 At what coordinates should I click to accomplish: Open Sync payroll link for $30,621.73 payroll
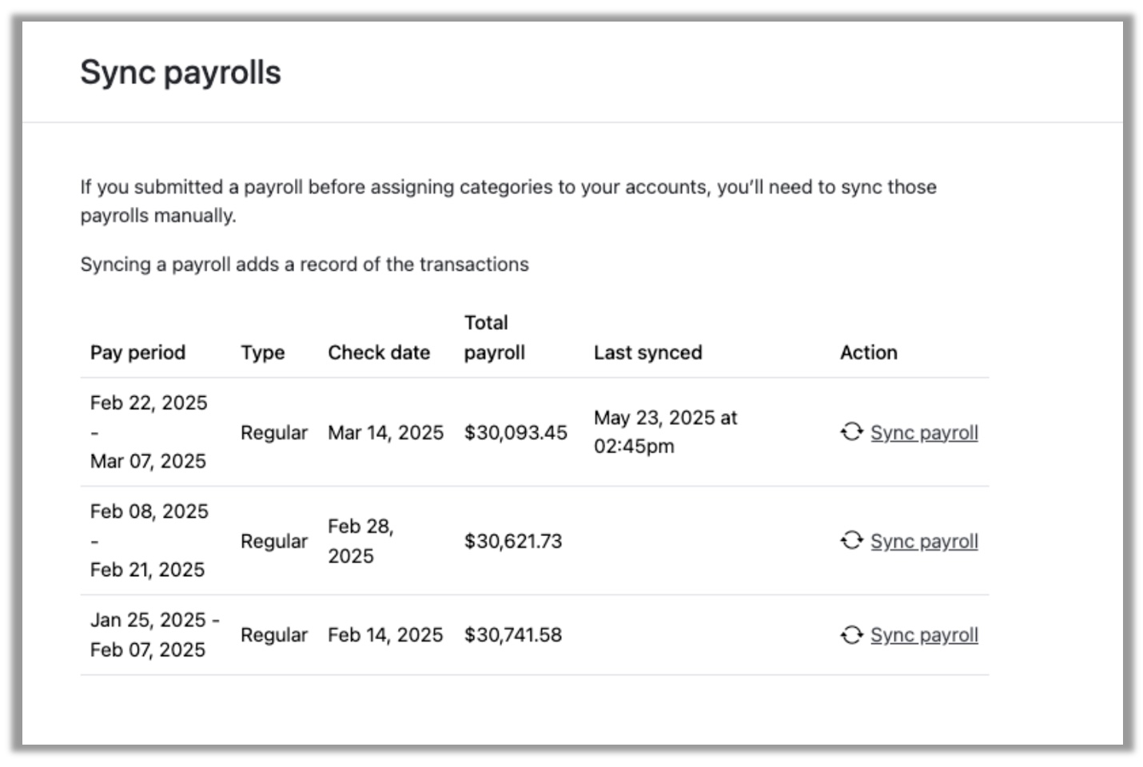924,542
